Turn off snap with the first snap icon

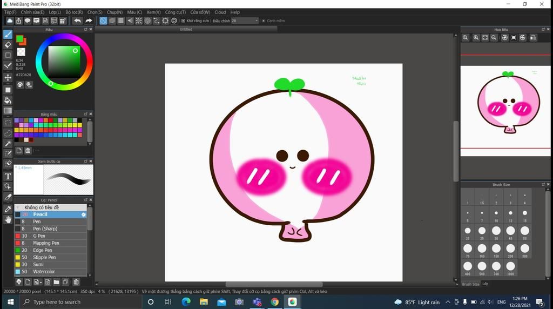(x=103, y=21)
